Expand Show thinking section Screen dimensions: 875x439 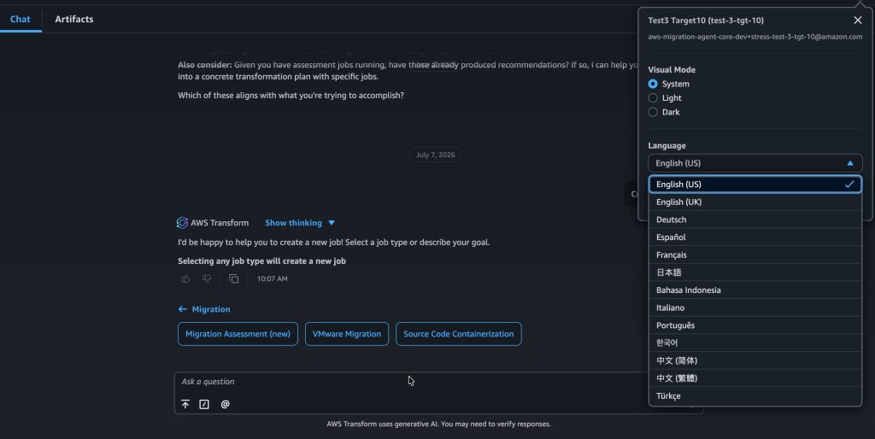[x=300, y=223]
